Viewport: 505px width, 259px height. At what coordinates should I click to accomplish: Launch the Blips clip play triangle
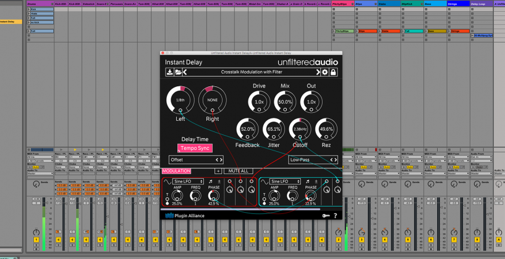pyautogui.click(x=357, y=31)
